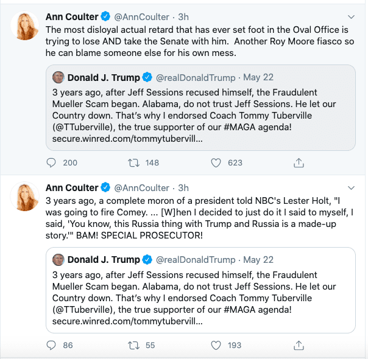Click Ann Coulter's verified badge on first tweet
The width and height of the screenshot is (368, 359).
point(106,17)
